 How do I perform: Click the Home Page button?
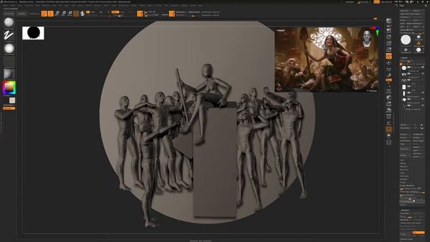point(9,13)
